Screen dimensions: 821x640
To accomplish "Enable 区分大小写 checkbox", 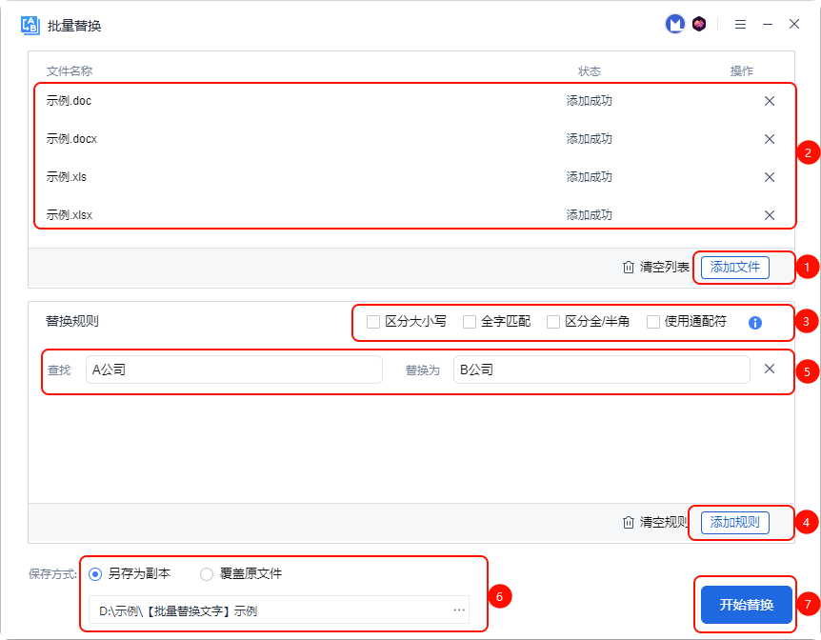I will [x=373, y=322].
